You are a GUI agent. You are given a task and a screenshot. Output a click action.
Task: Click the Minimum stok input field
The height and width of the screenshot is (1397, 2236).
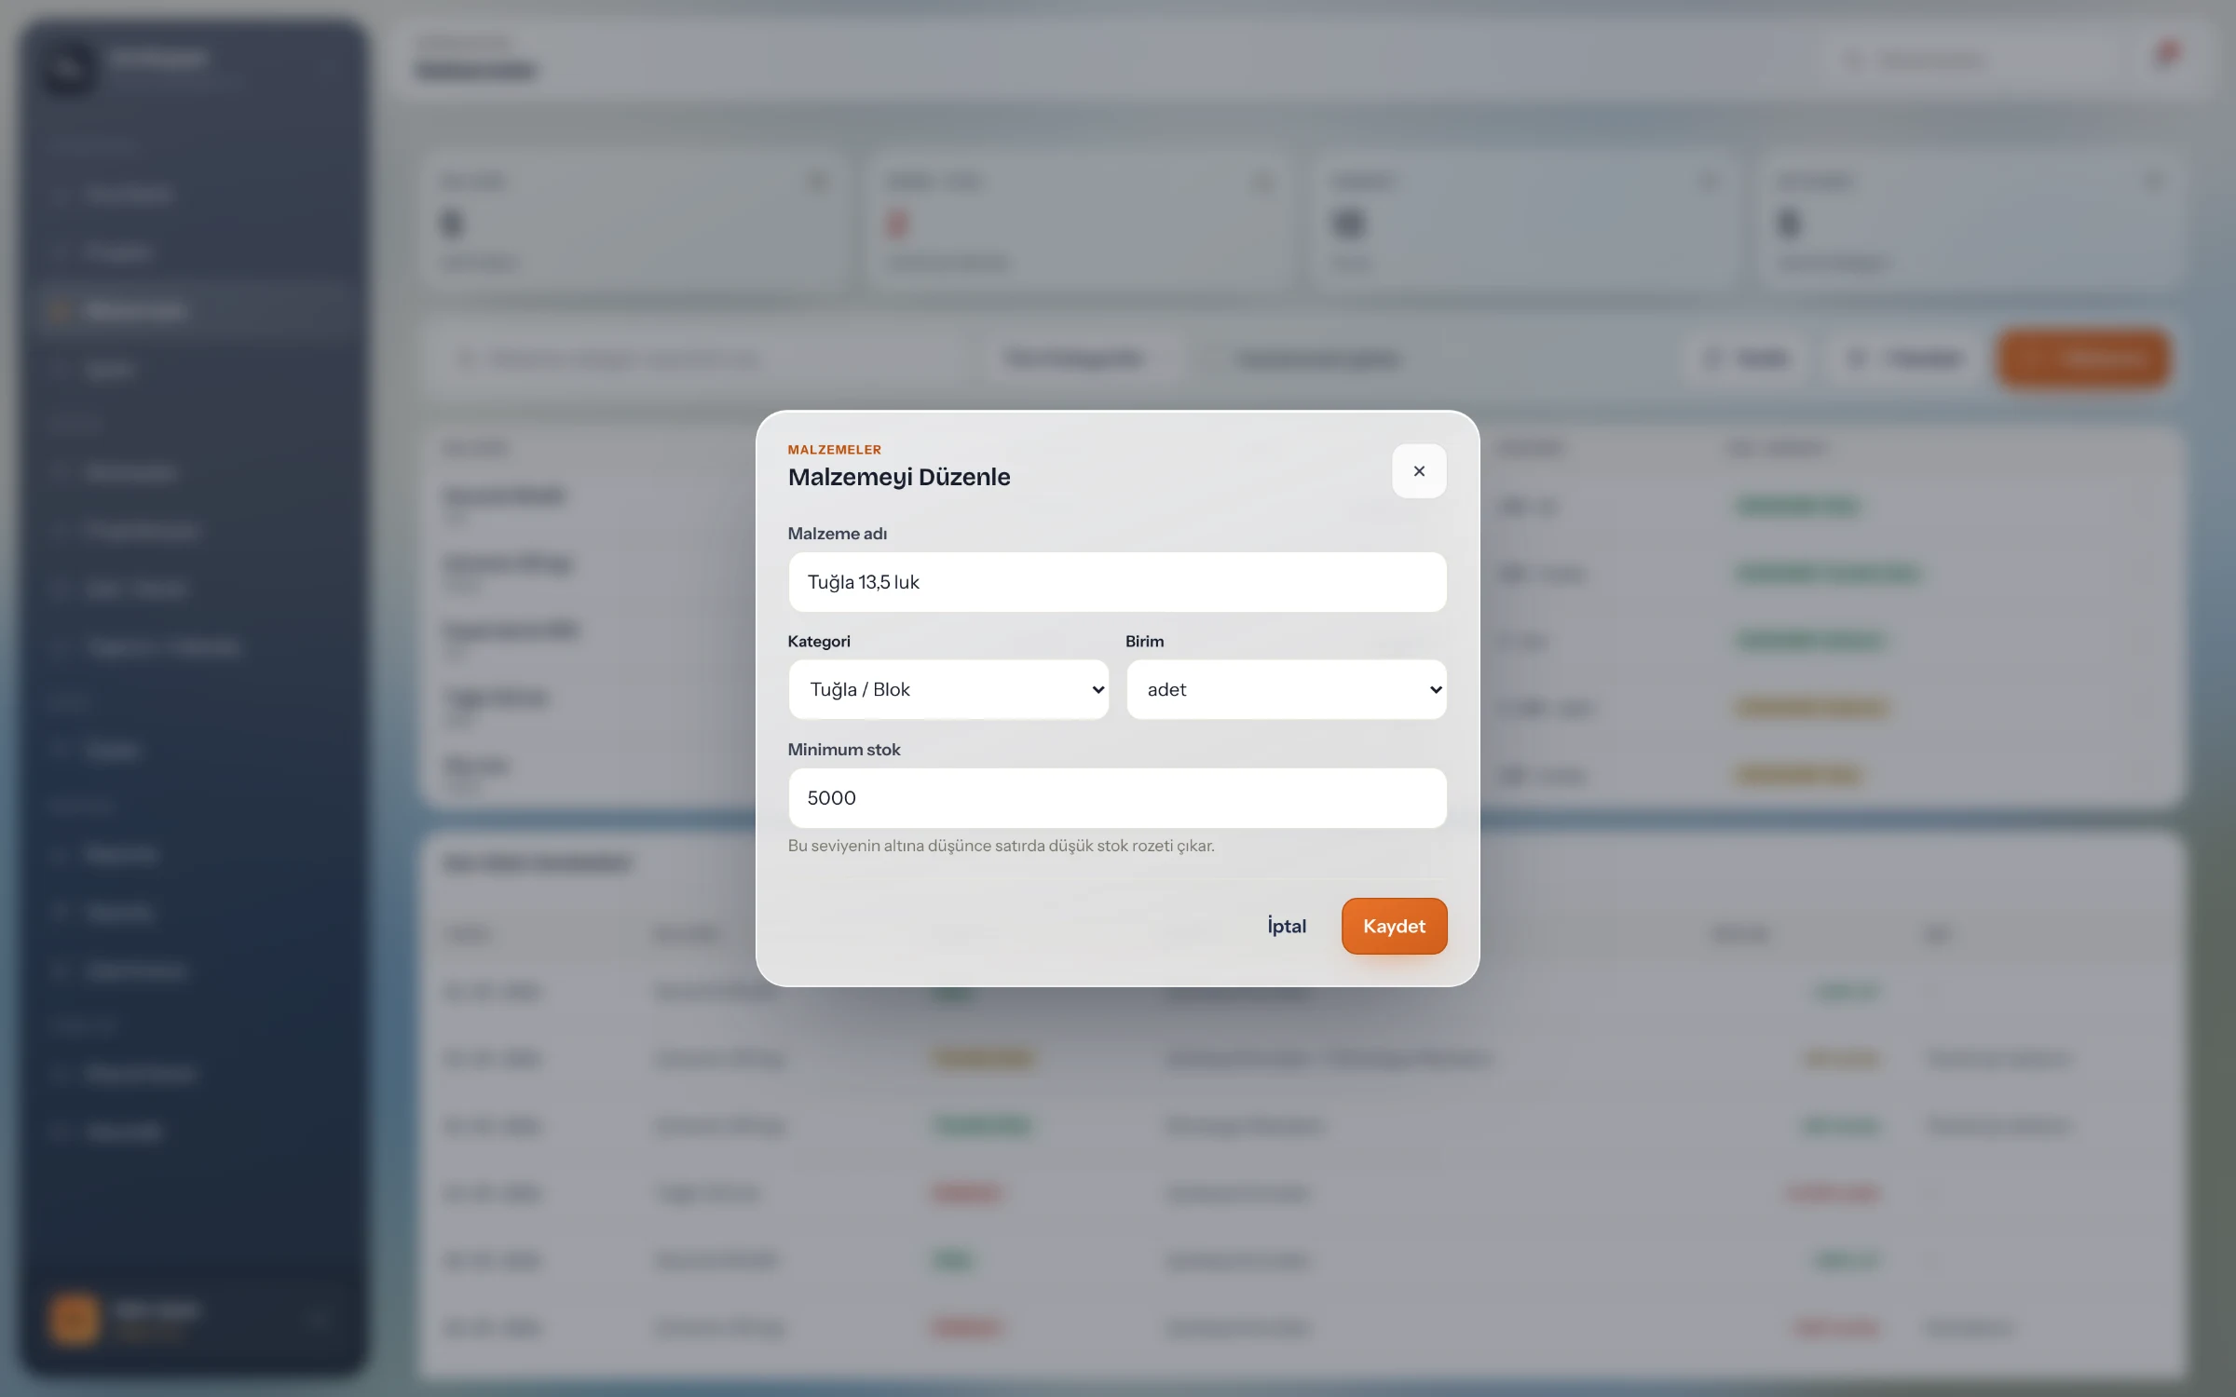(1117, 798)
